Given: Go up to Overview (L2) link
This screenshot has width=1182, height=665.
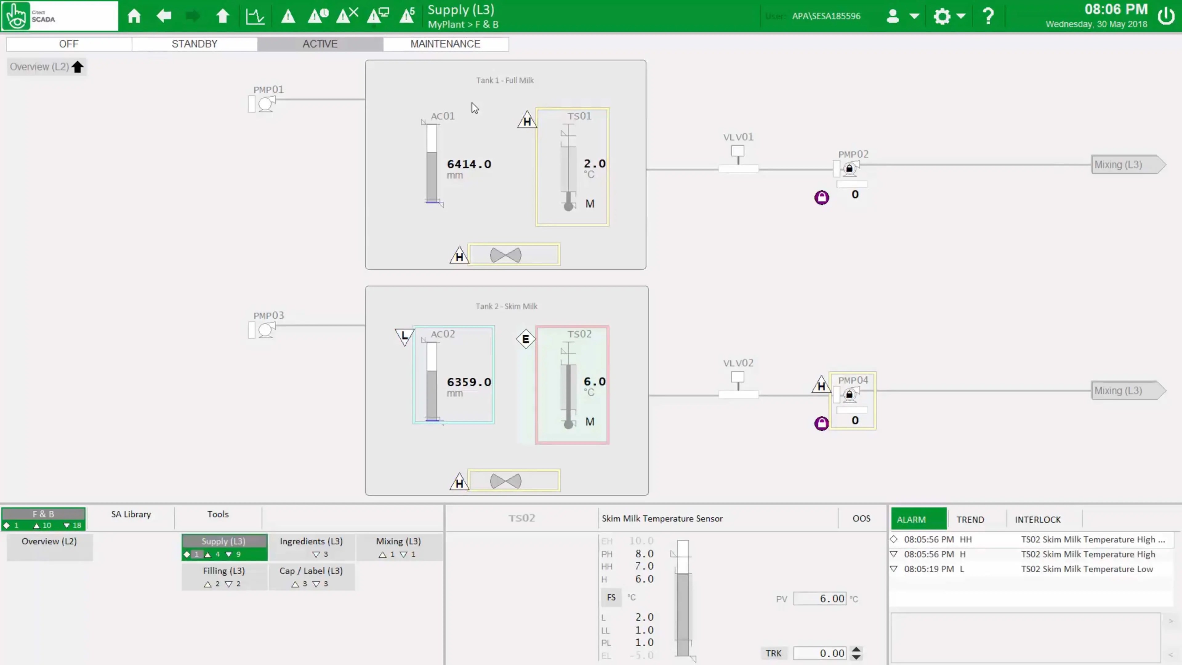Looking at the screenshot, I should pyautogui.click(x=46, y=67).
